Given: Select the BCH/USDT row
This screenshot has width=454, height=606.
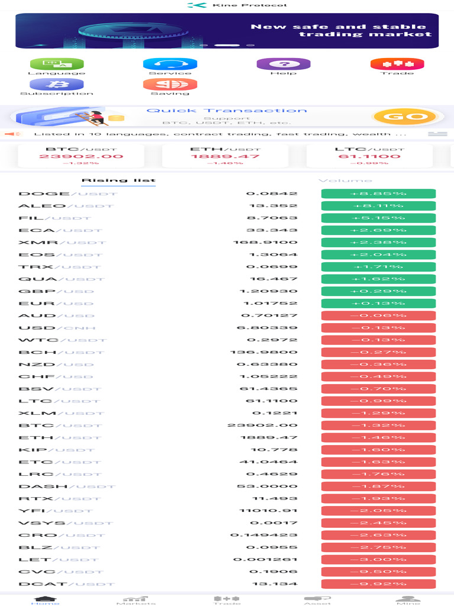Looking at the screenshot, I should coord(227,353).
